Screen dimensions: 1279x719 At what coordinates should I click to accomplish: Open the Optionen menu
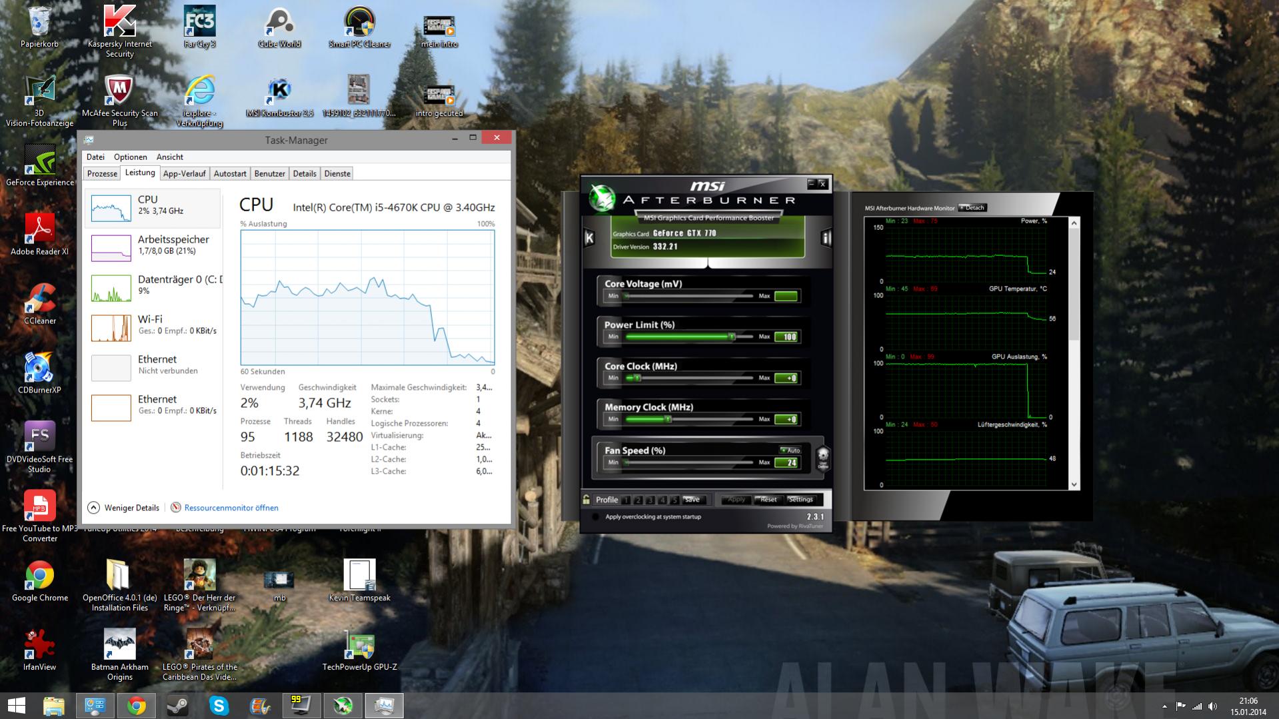tap(131, 157)
